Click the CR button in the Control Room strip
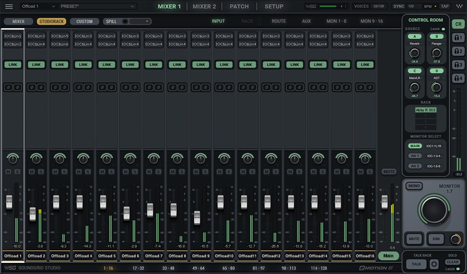 [458, 24]
